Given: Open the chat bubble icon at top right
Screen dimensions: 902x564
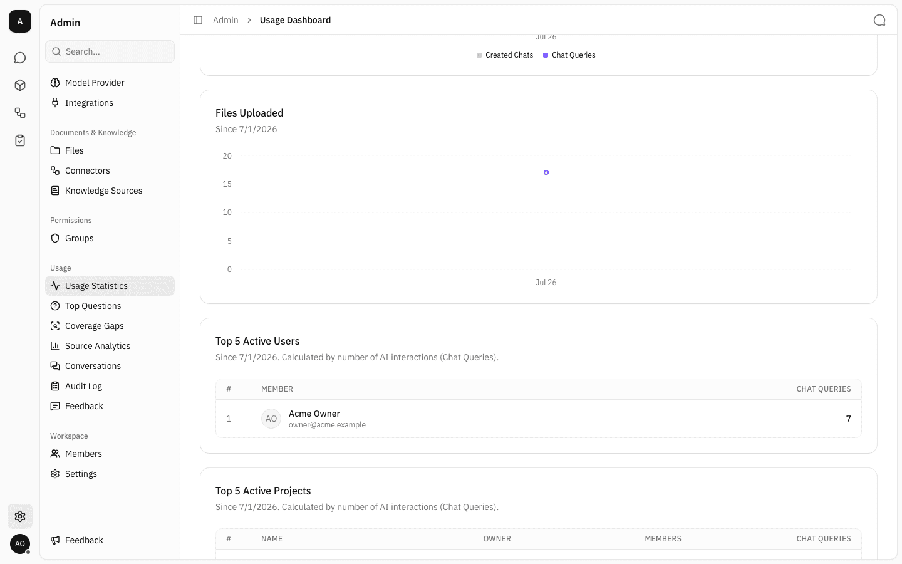Looking at the screenshot, I should 879,20.
